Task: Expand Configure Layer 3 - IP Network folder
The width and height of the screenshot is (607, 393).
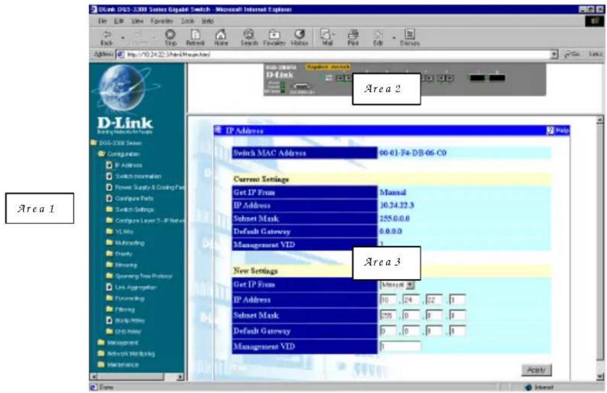Action: (x=145, y=221)
